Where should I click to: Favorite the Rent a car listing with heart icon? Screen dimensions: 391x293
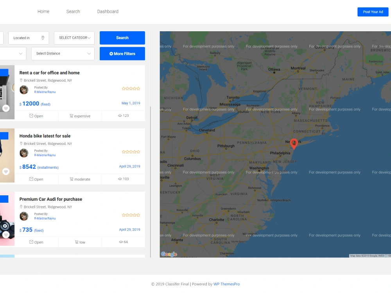coord(6,108)
